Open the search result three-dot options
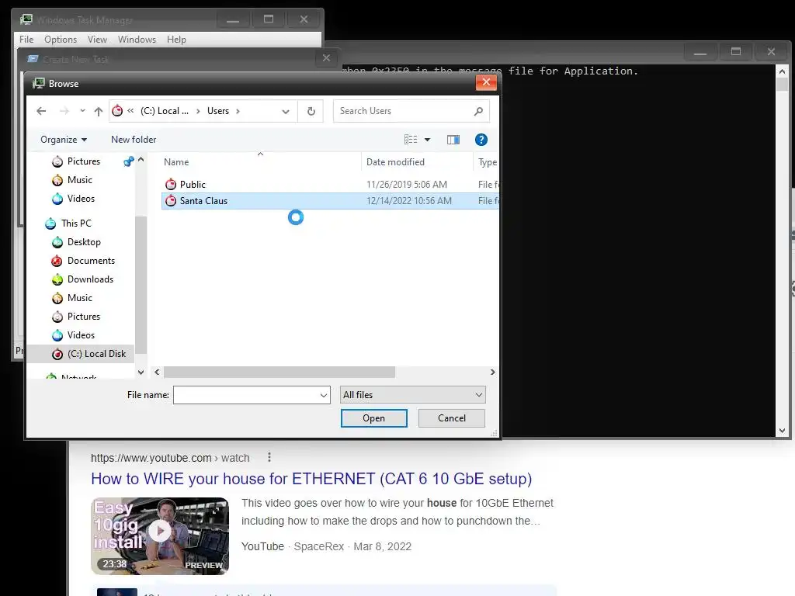The height and width of the screenshot is (596, 795). click(x=269, y=458)
